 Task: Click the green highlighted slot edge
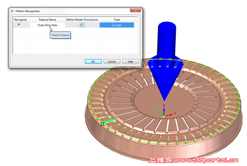(110, 121)
